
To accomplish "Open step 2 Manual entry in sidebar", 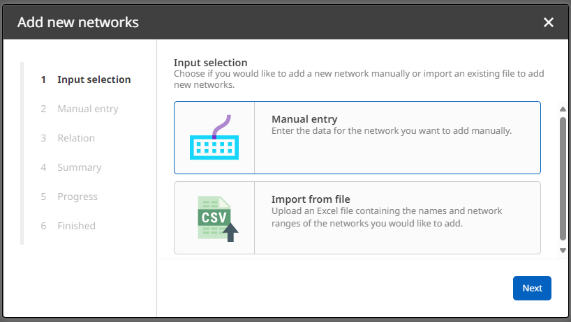I will tap(87, 109).
